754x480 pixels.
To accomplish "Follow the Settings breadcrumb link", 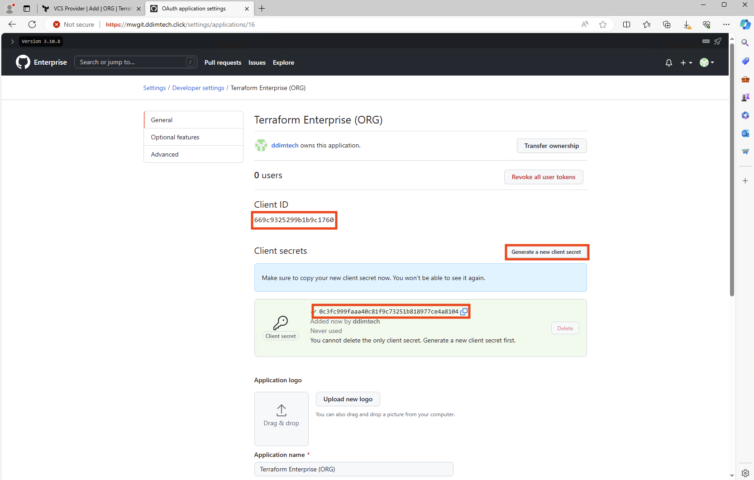I will coord(154,88).
